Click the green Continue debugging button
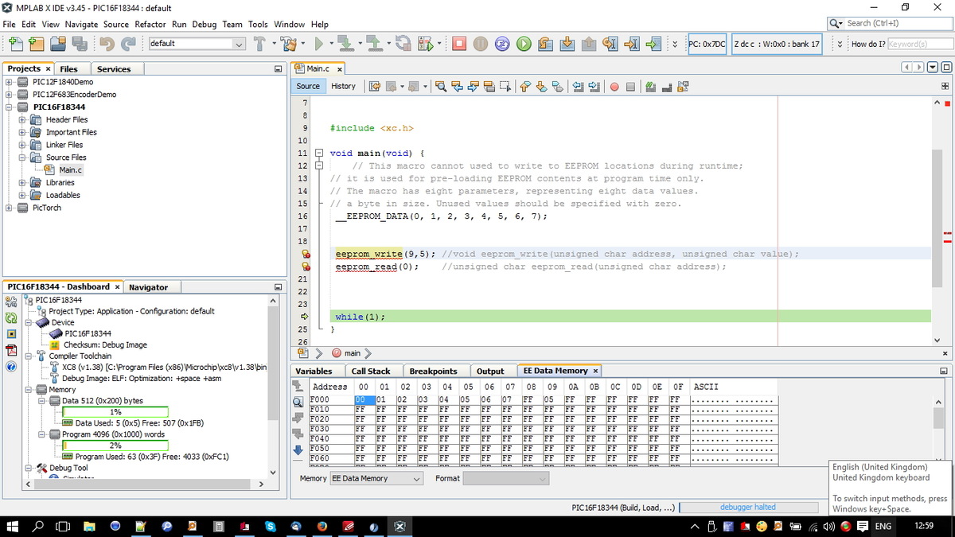 tap(524, 44)
